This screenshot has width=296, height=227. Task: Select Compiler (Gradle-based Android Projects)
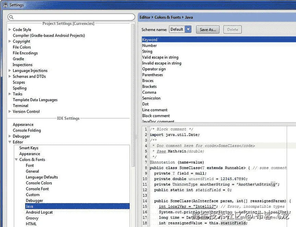pyautogui.click(x=49, y=36)
